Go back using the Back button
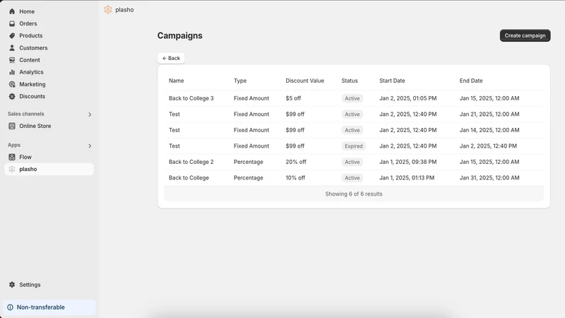 click(x=171, y=58)
